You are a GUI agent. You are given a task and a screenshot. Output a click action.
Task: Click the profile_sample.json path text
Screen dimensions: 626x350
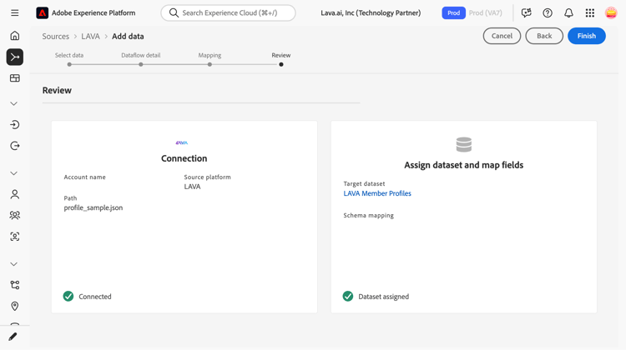[93, 207]
